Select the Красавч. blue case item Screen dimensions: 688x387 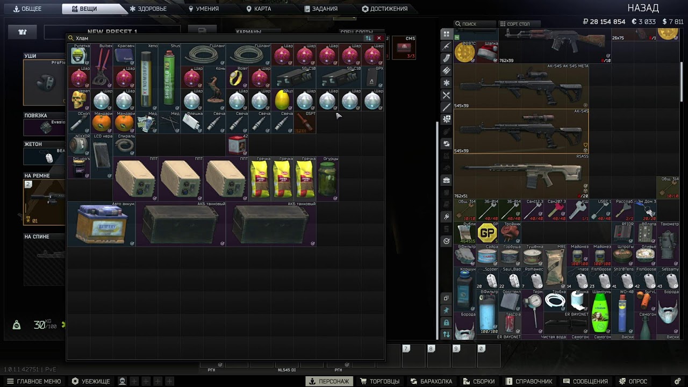[124, 55]
